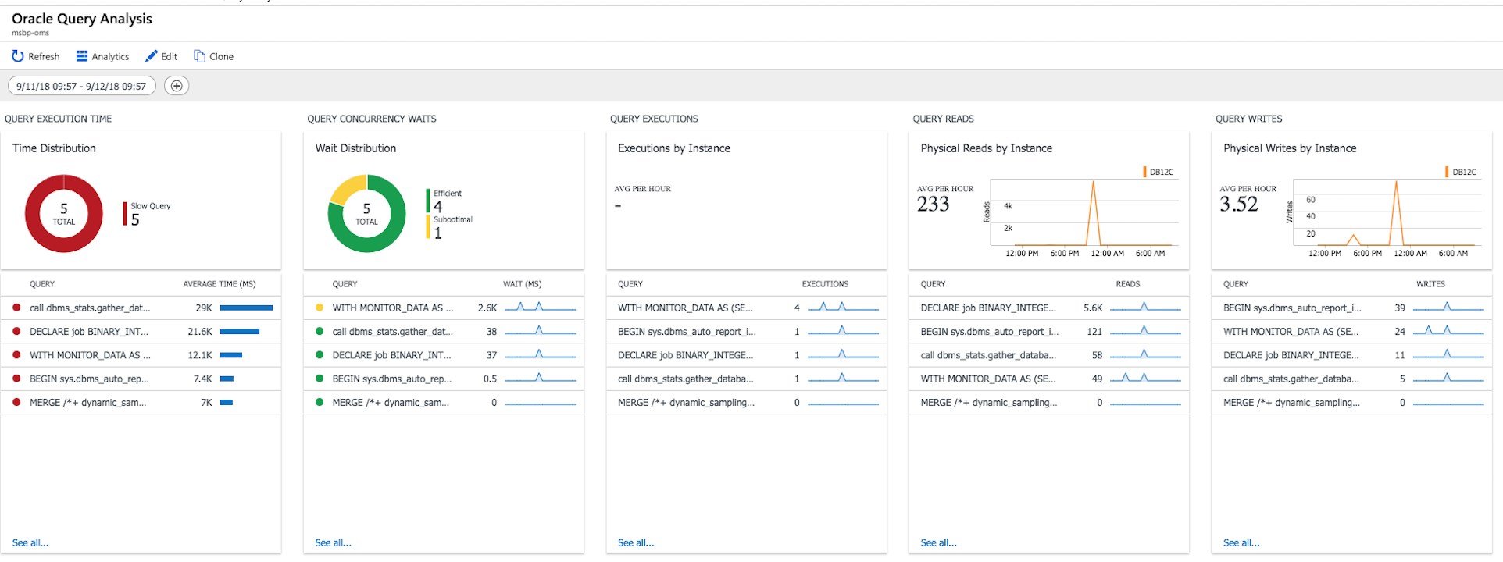Select BEGIN sys.dbms_auto_report row in Writes
Screen dimensions: 1503x562
(1291, 308)
